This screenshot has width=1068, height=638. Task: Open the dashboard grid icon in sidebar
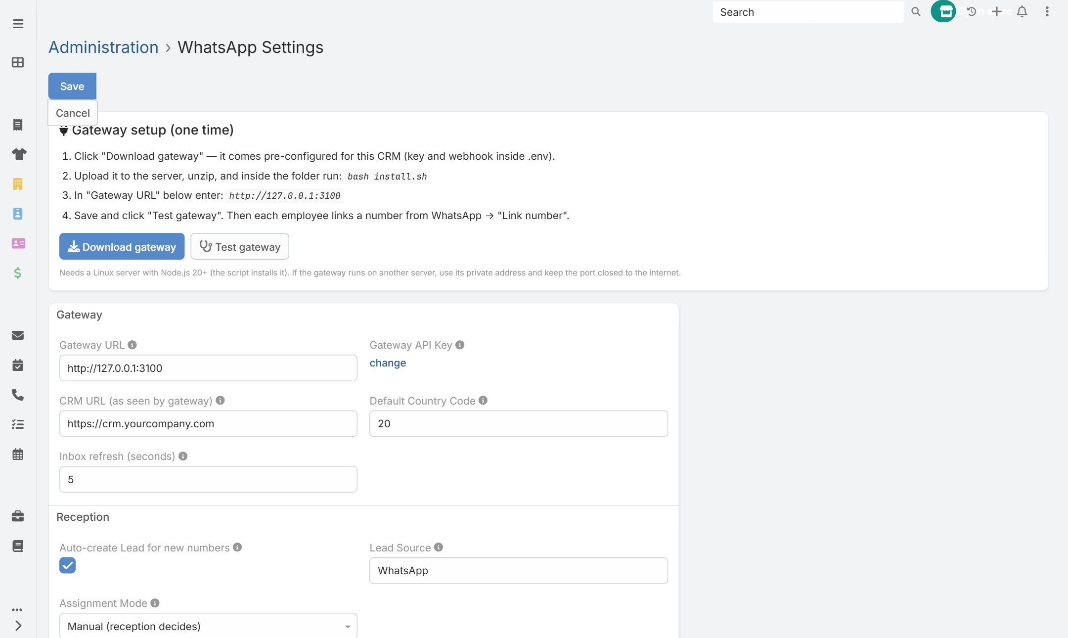click(x=18, y=62)
